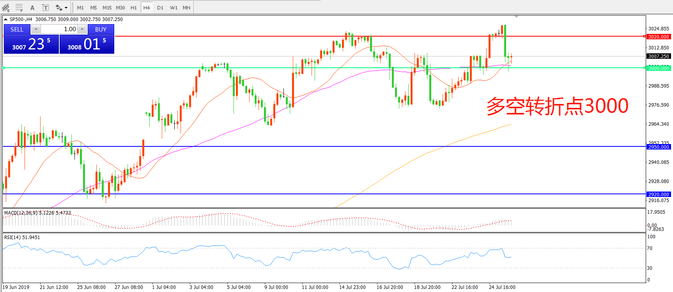Switch to D1 timeframe
The width and height of the screenshot is (673, 292).
tap(160, 7)
